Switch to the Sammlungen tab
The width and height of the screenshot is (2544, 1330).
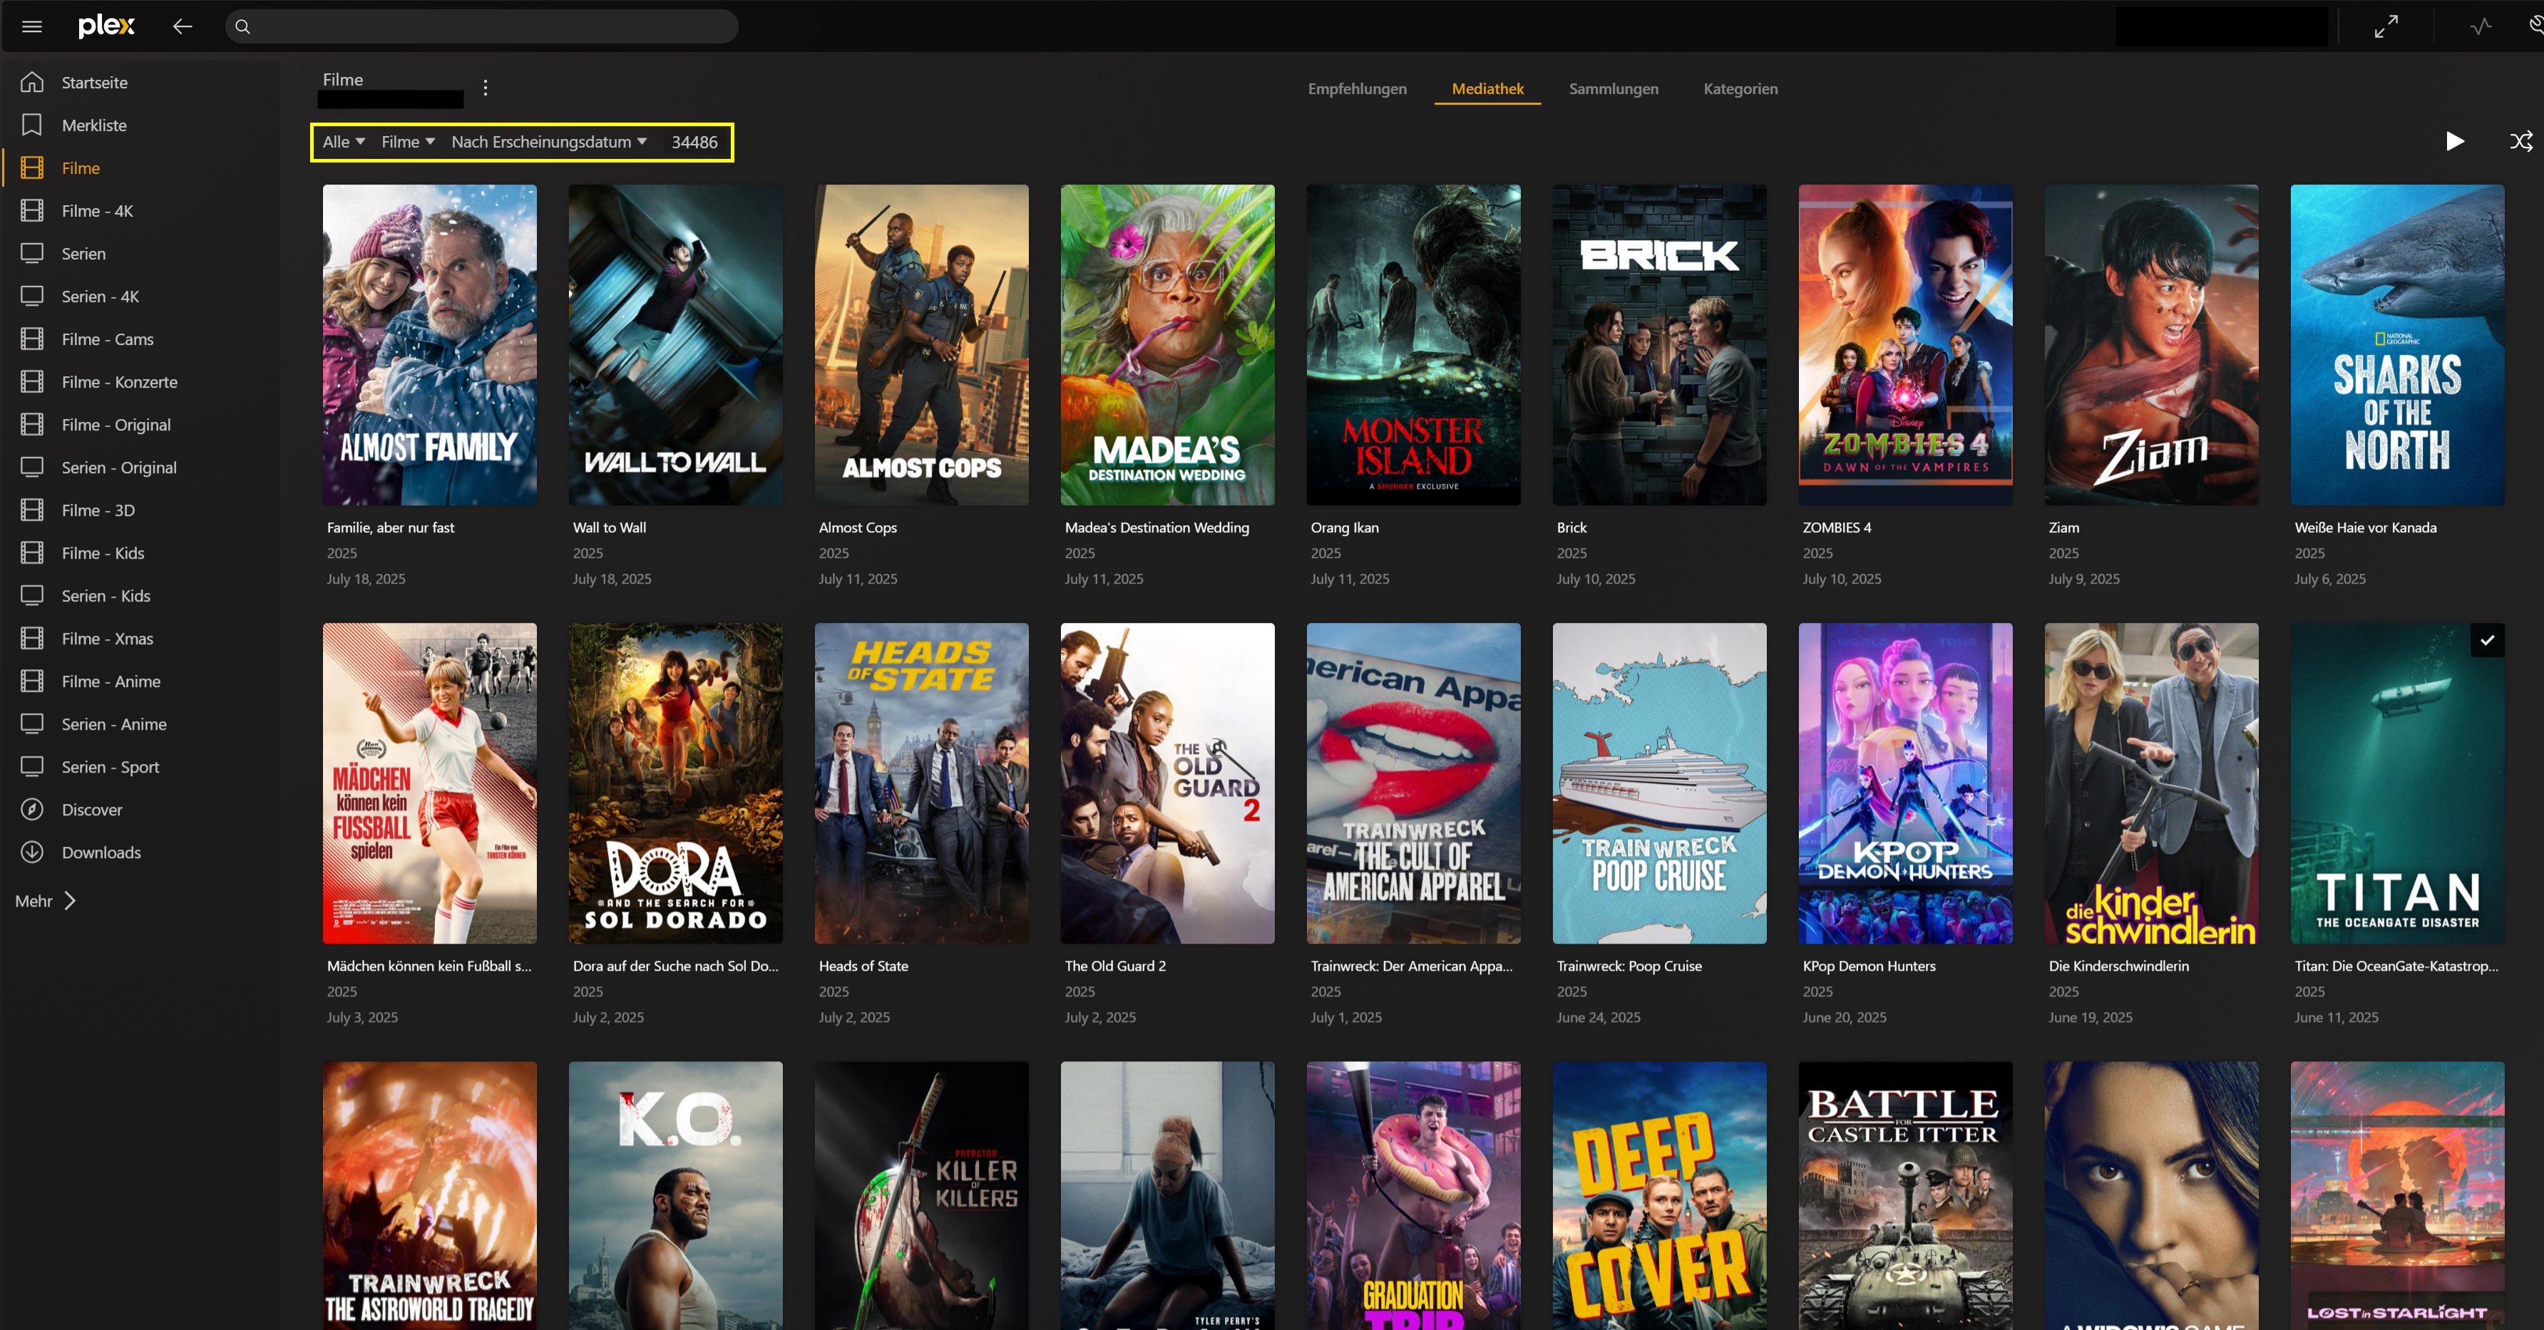coord(1613,89)
